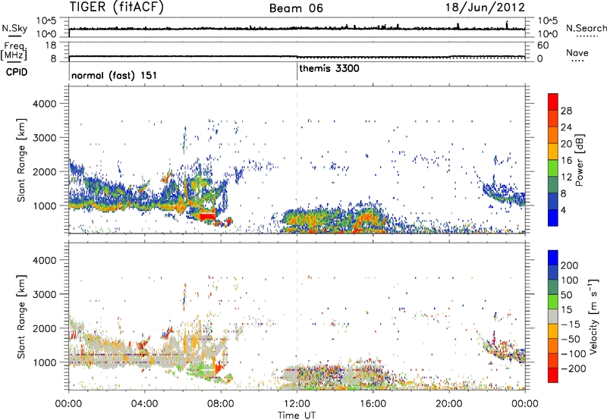Click the dashed 12:00 CPID change line in power panel
Viewport: 607px width, 420px height.
[x=297, y=160]
